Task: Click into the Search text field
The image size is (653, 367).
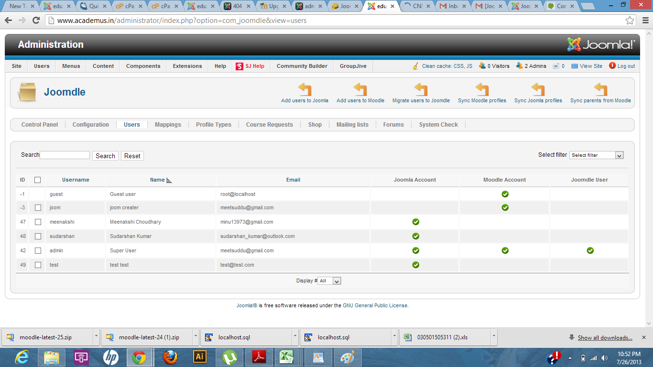Action: click(65, 155)
